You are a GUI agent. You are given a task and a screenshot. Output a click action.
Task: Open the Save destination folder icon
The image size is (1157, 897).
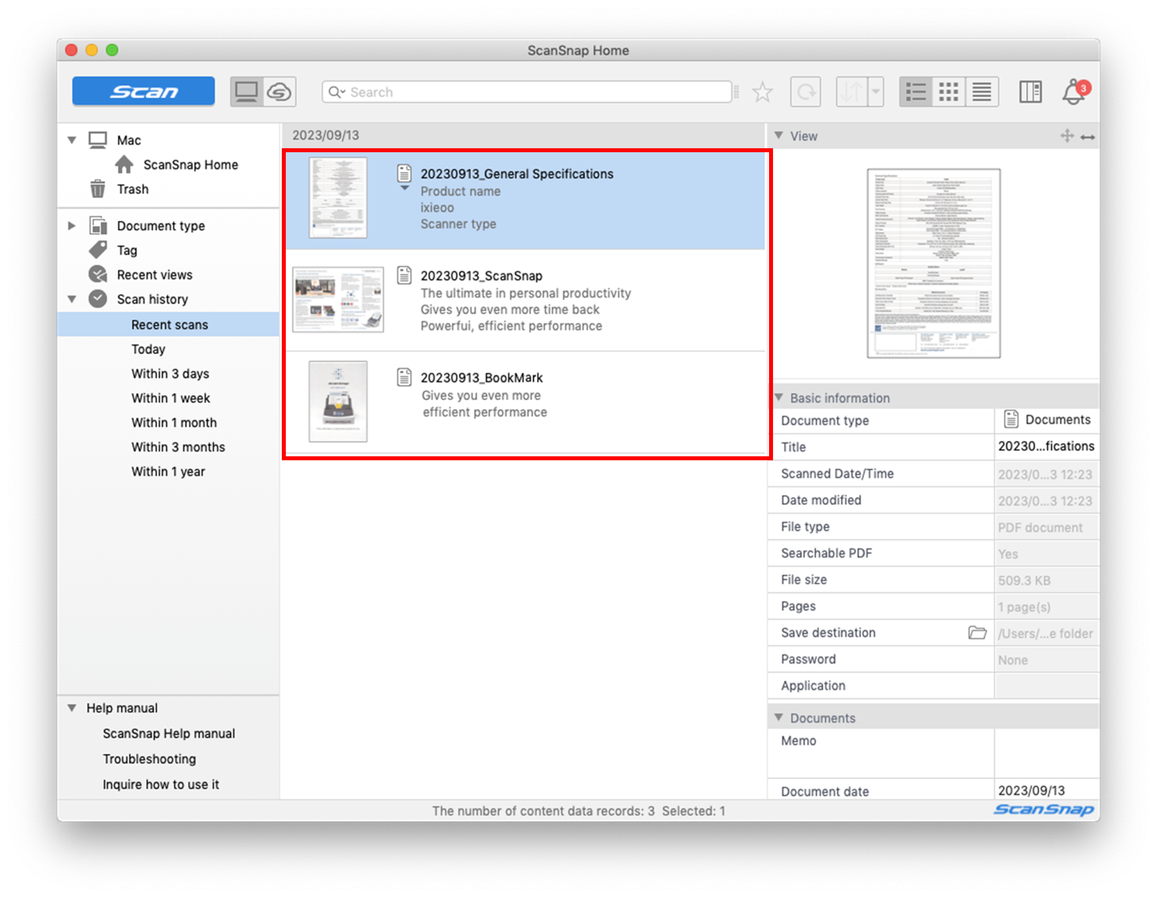(977, 632)
